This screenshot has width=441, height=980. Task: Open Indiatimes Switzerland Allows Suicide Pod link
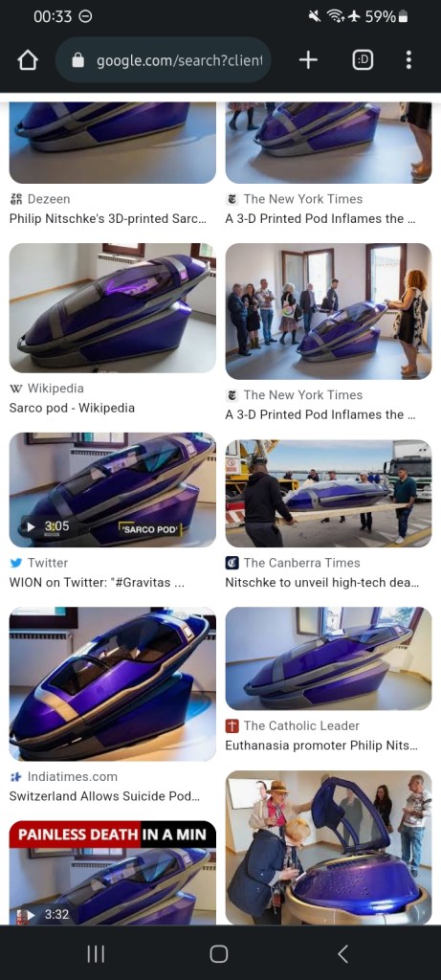click(105, 796)
